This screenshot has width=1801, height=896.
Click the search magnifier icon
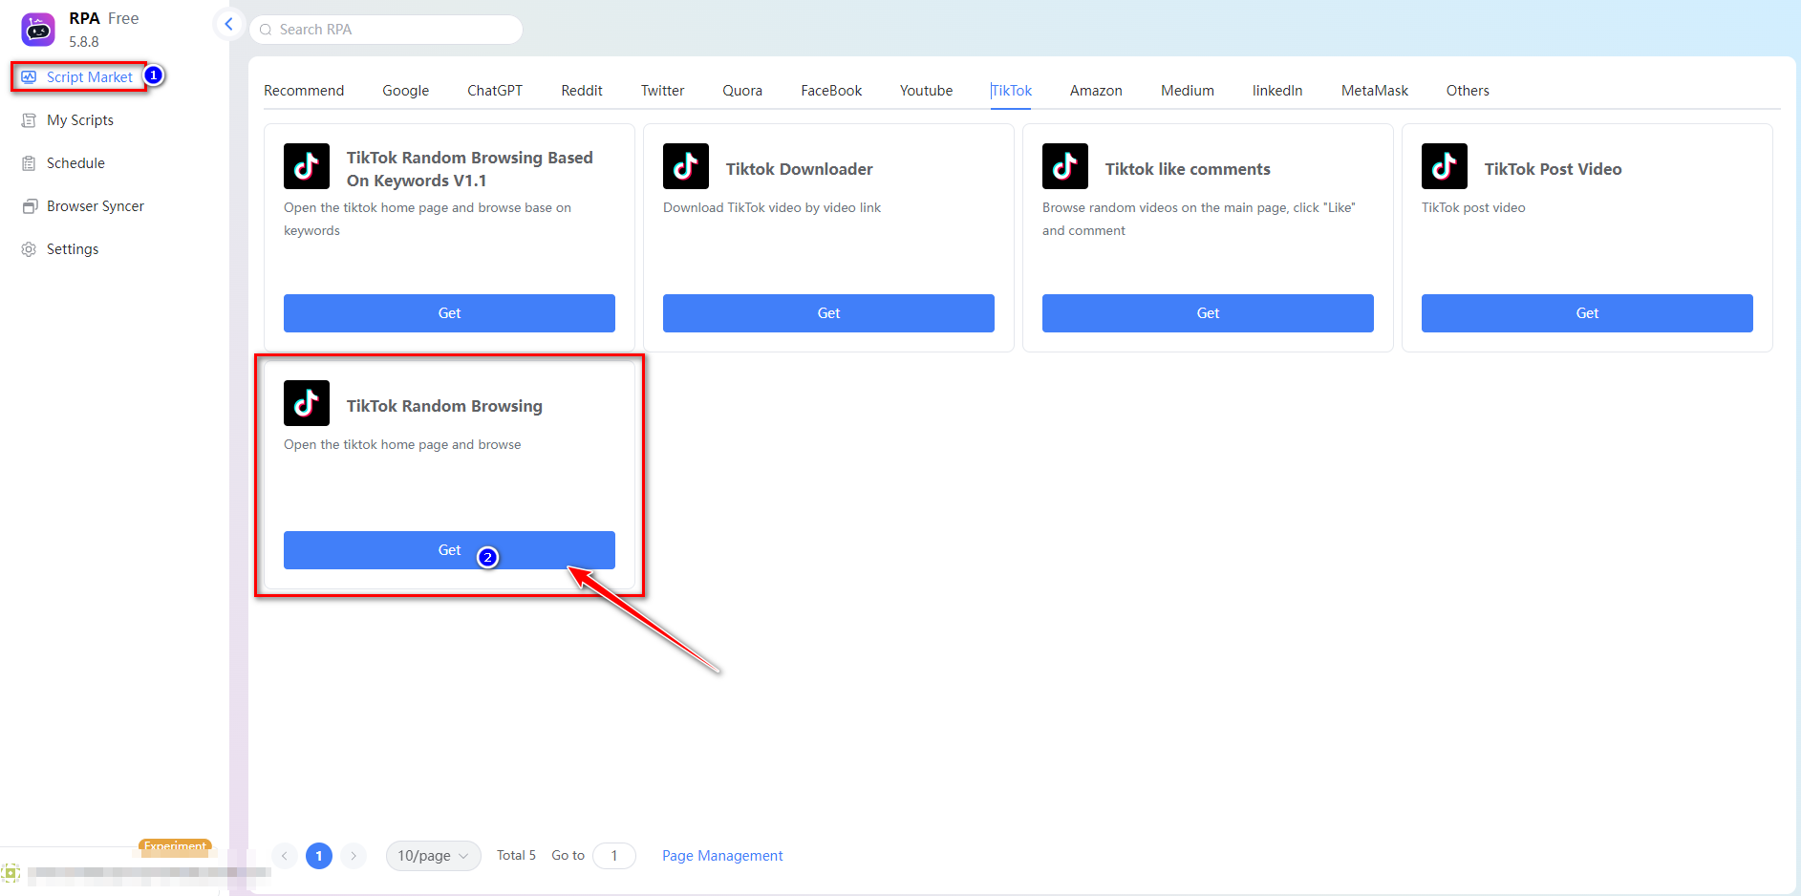[266, 30]
